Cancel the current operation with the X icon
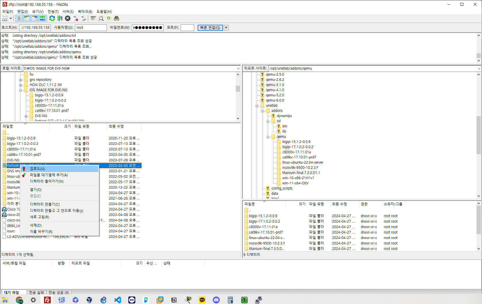Image resolution: width=482 pixels, height=304 pixels. pos(68,18)
